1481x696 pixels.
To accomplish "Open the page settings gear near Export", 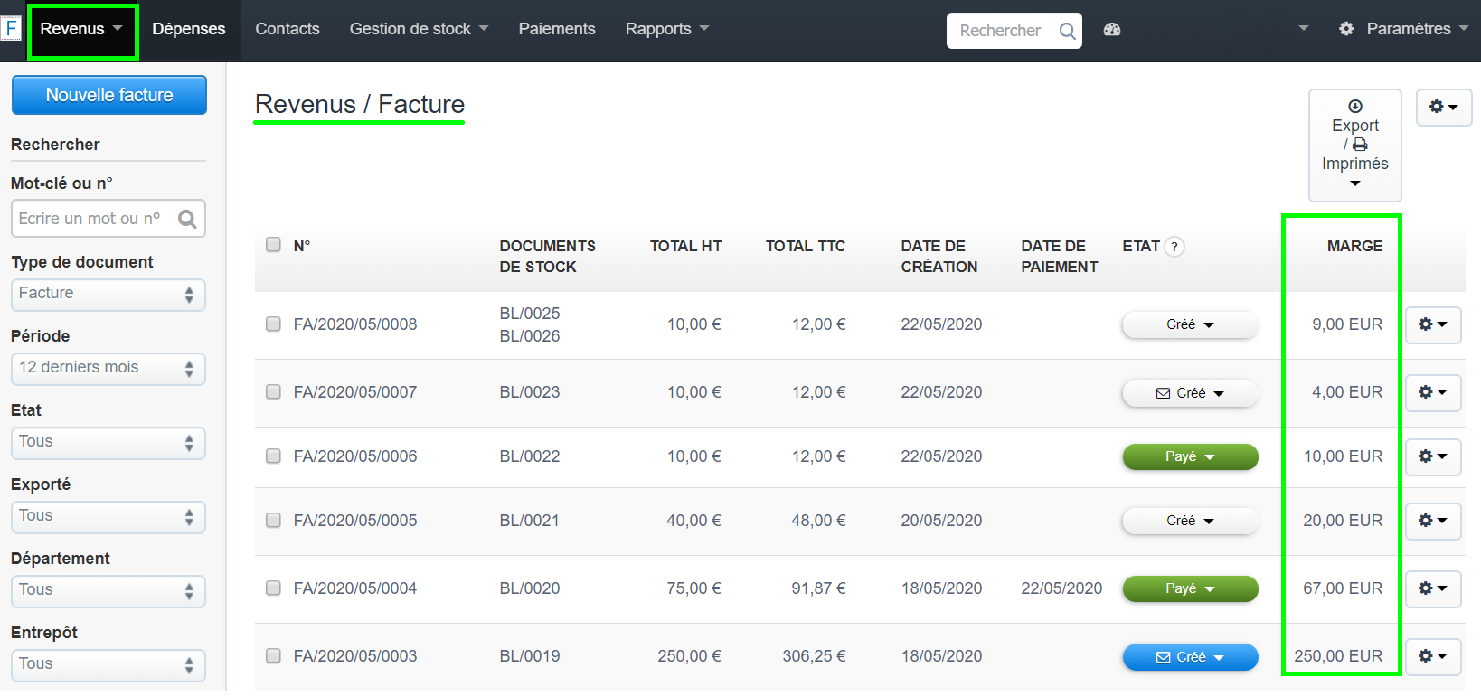I will click(x=1443, y=108).
